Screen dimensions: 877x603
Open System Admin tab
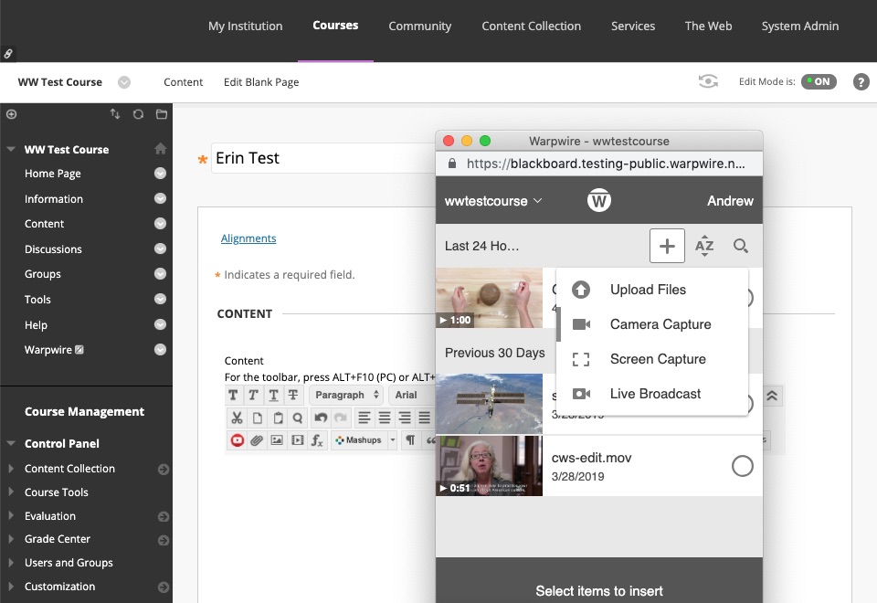click(x=800, y=26)
